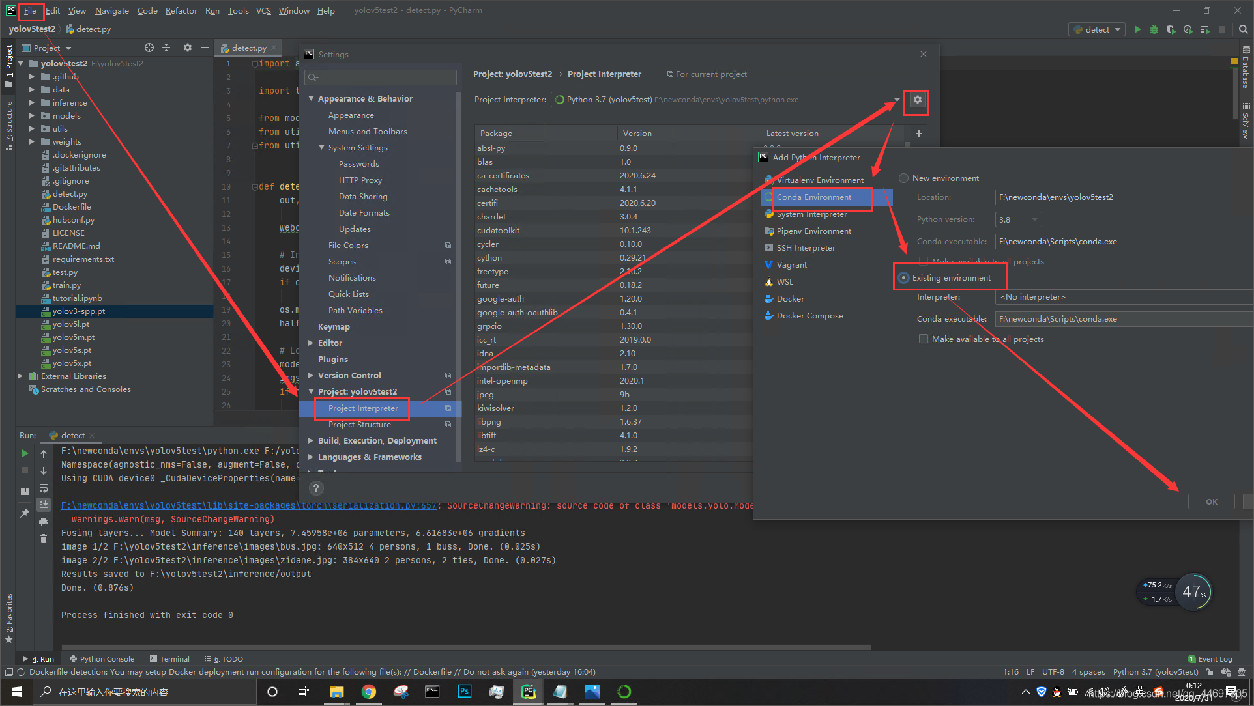The width and height of the screenshot is (1254, 706).
Task: Click the print icon in Run panel
Action: (x=44, y=522)
